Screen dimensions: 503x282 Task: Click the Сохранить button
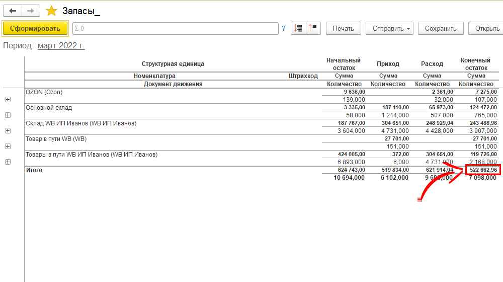(441, 29)
